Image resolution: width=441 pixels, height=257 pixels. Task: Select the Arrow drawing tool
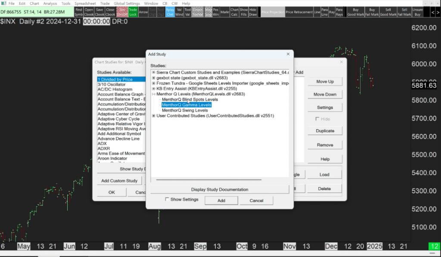143,12
